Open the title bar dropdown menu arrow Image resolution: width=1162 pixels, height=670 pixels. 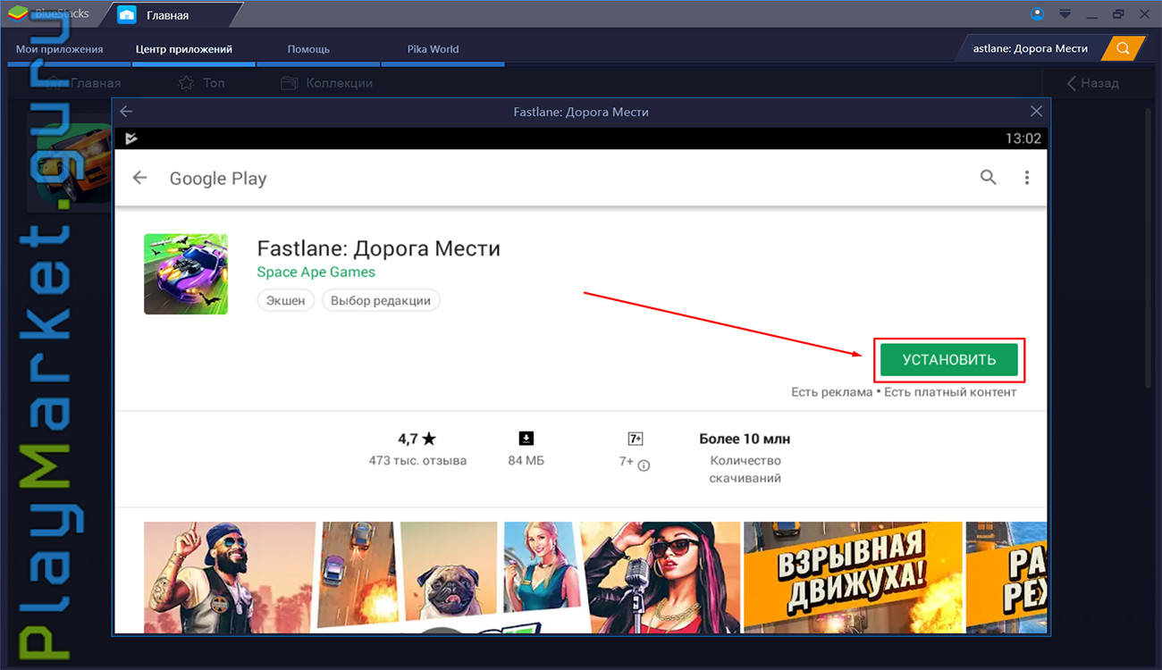coord(1065,14)
